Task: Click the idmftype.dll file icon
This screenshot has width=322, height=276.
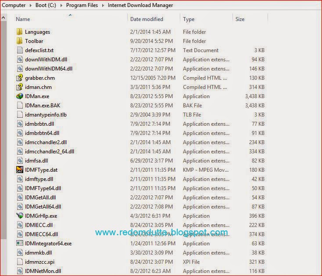Action: point(20,179)
